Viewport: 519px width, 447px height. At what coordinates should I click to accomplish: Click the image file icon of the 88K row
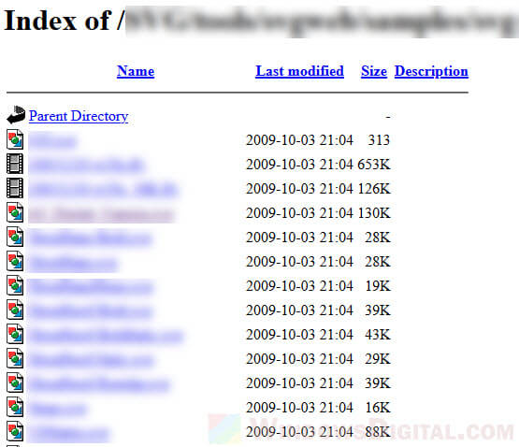[x=15, y=431]
